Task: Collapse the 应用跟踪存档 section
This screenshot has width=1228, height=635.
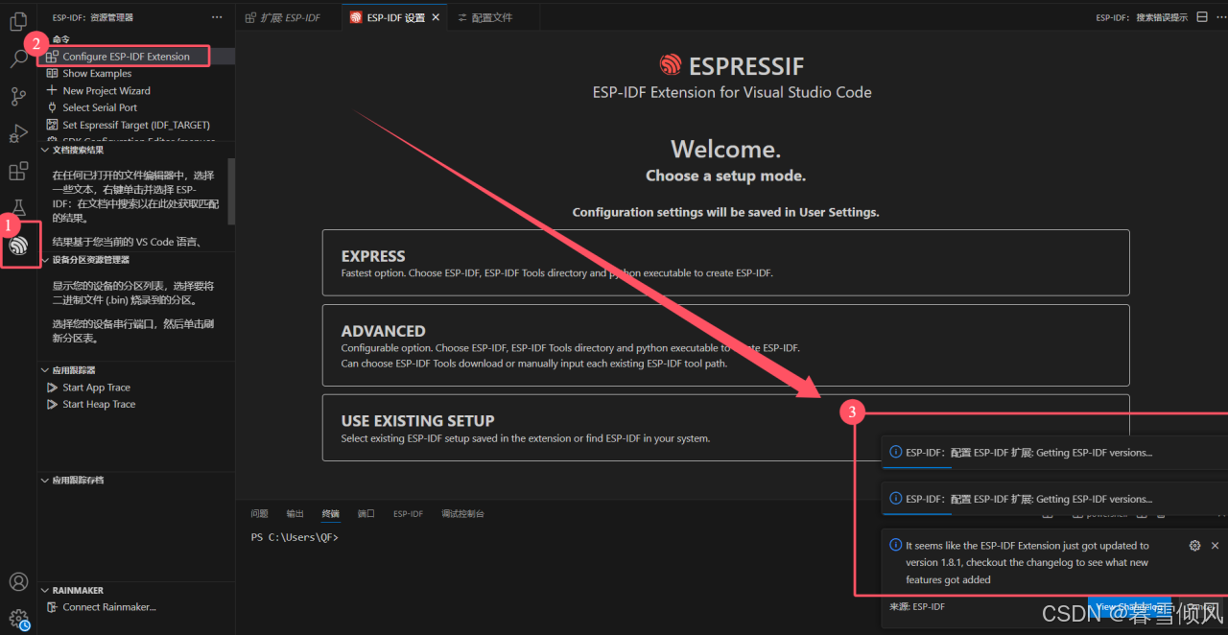Action: click(45, 480)
